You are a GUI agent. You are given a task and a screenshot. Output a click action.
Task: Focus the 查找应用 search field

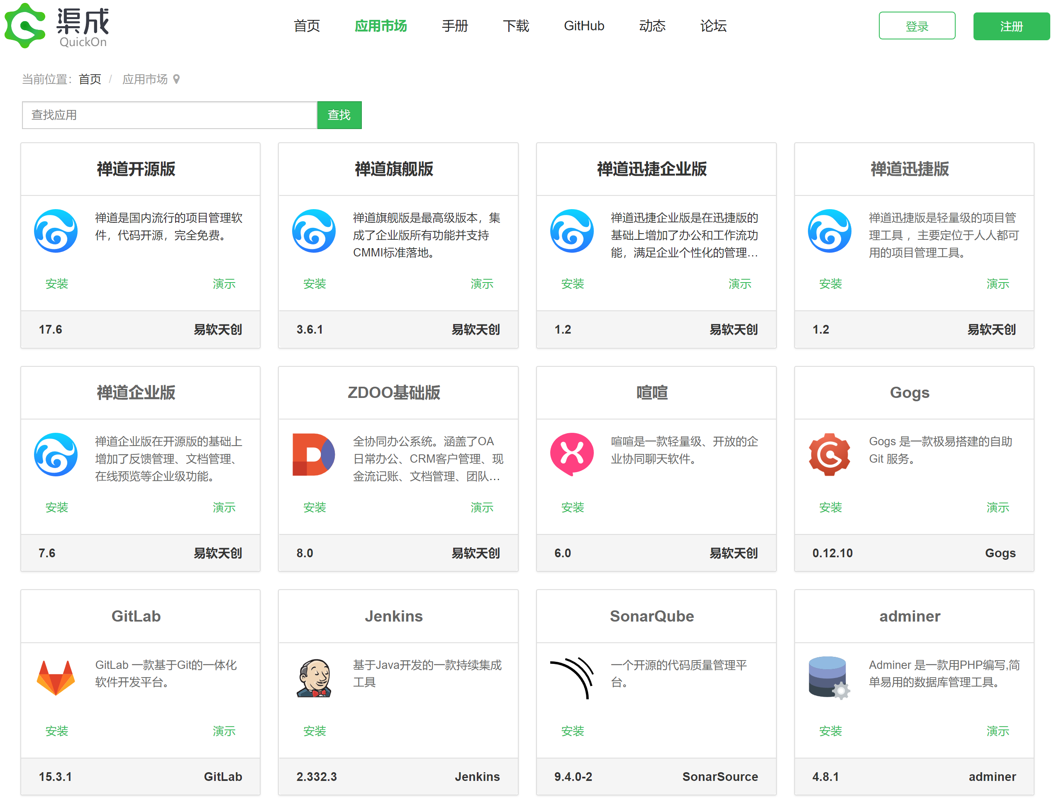pyautogui.click(x=169, y=115)
